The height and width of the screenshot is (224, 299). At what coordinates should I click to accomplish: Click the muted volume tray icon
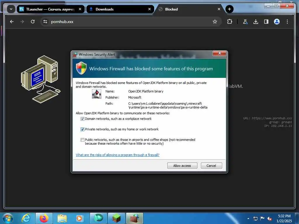(x=270, y=218)
